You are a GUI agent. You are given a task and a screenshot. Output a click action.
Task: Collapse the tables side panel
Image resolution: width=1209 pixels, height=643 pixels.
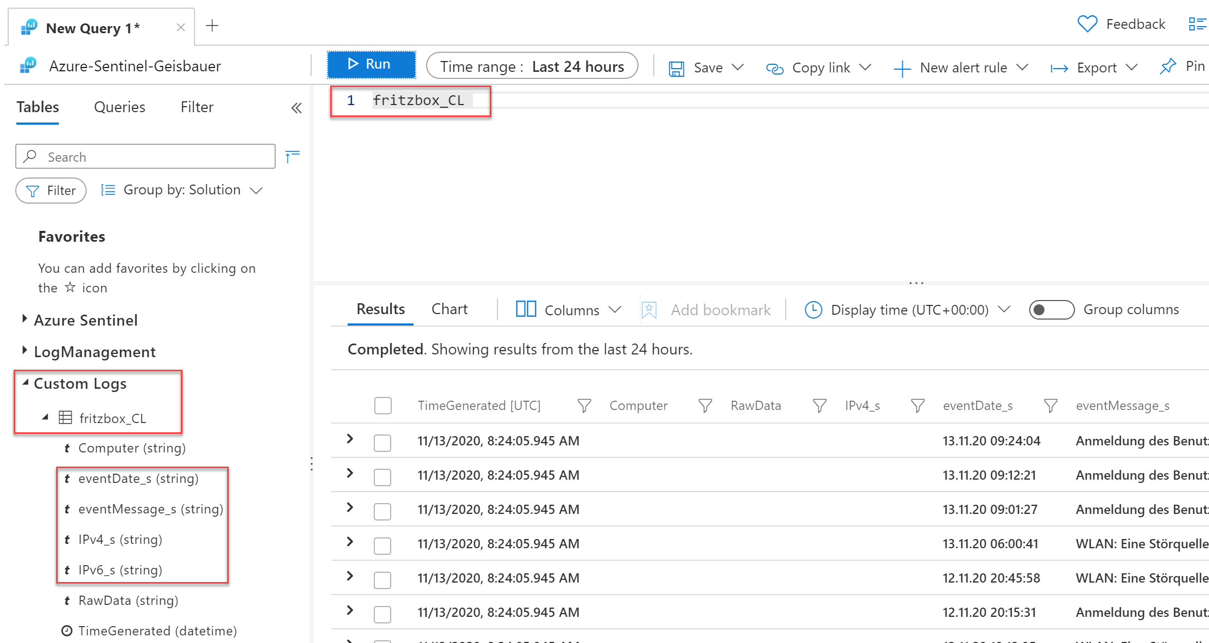click(296, 108)
